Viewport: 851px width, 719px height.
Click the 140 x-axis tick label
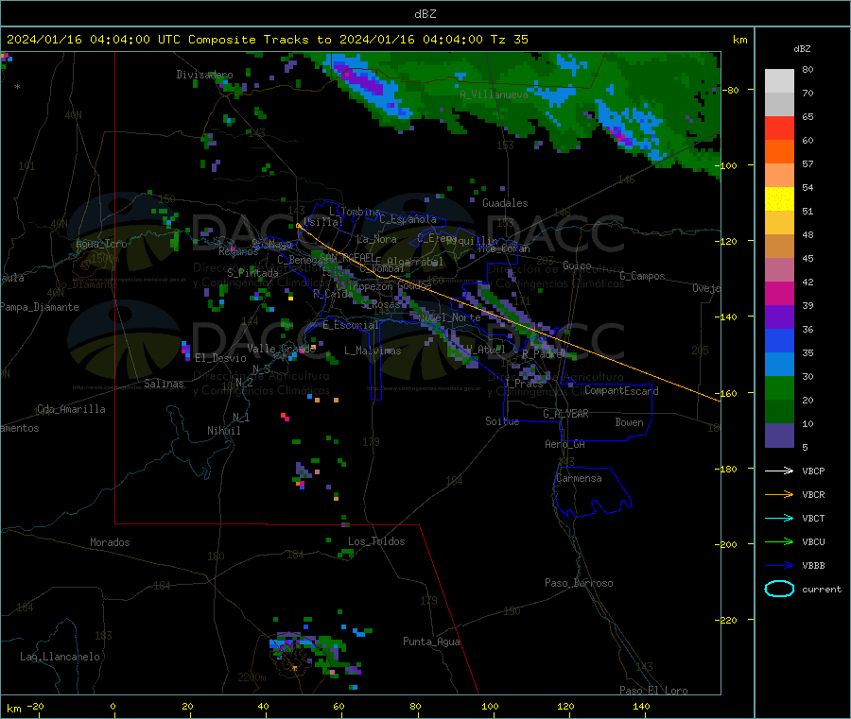tap(641, 706)
